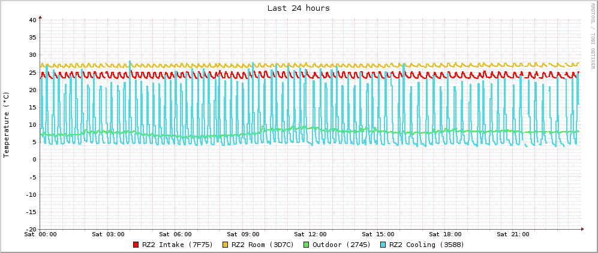Click the yellow RZ2 Room legend swatch
This screenshot has height=253, width=598.
(226, 245)
